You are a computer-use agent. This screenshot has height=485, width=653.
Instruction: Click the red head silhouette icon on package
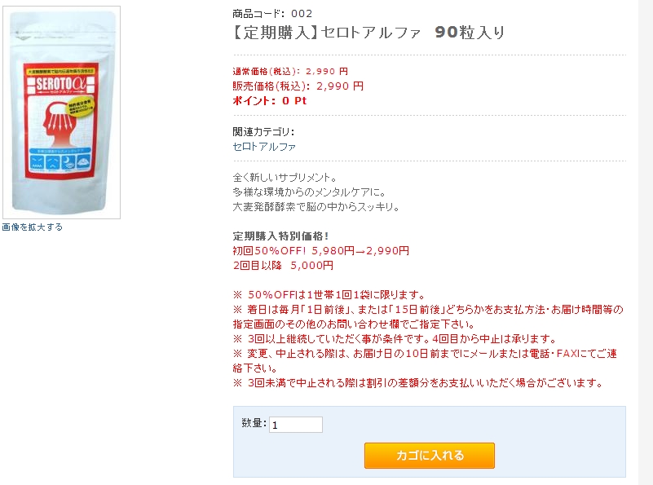(x=61, y=123)
